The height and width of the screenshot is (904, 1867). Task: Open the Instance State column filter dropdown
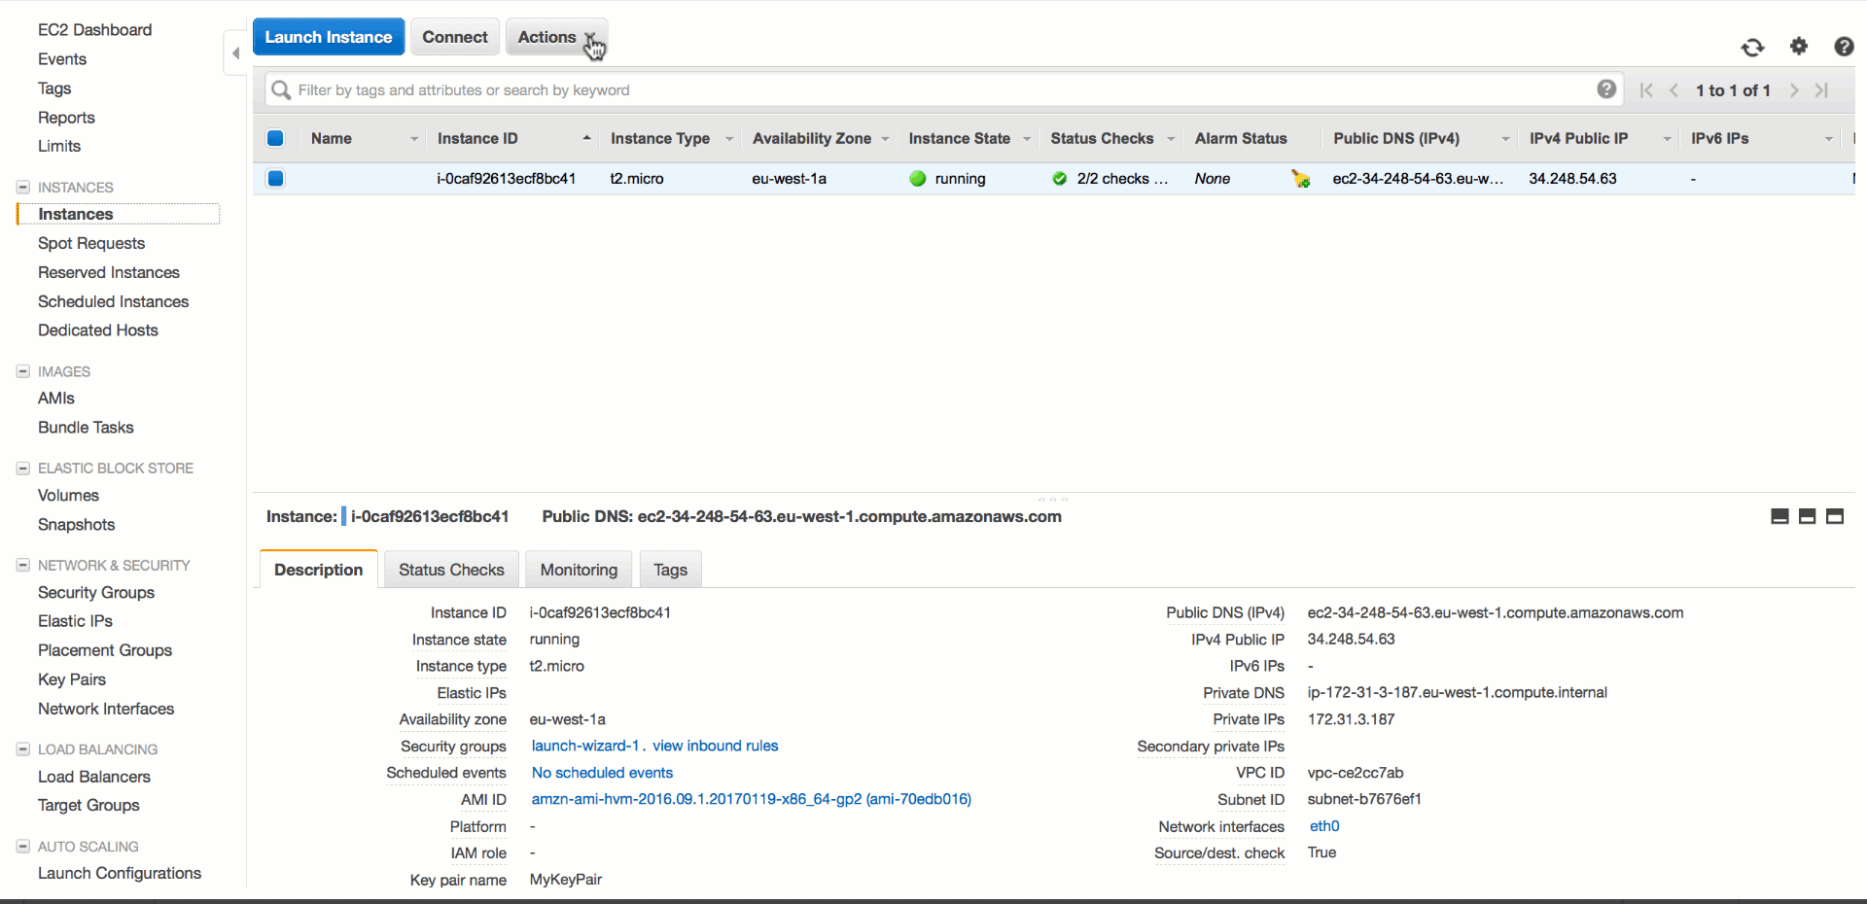(1026, 139)
